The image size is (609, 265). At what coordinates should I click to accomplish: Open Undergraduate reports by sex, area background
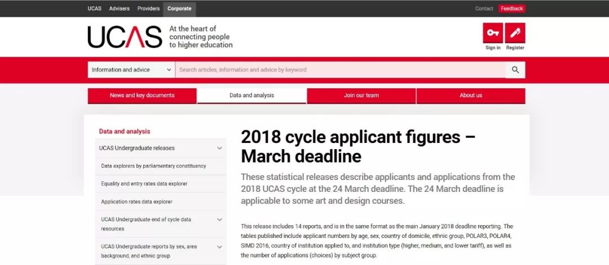coord(149,251)
